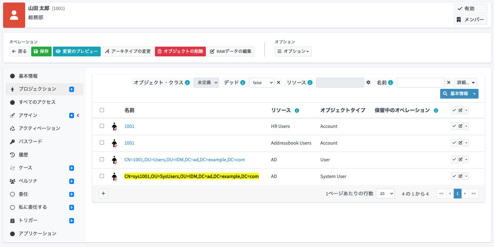
Task: Open the ペルソナ side menu item
Action: pos(44,181)
